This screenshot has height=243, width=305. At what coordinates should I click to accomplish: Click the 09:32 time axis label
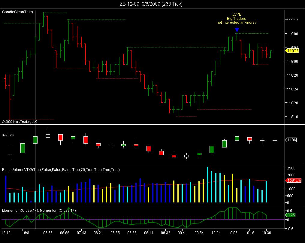(x=165, y=233)
